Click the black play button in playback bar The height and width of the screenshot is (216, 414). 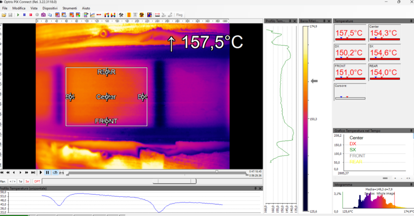[x=41, y=172]
